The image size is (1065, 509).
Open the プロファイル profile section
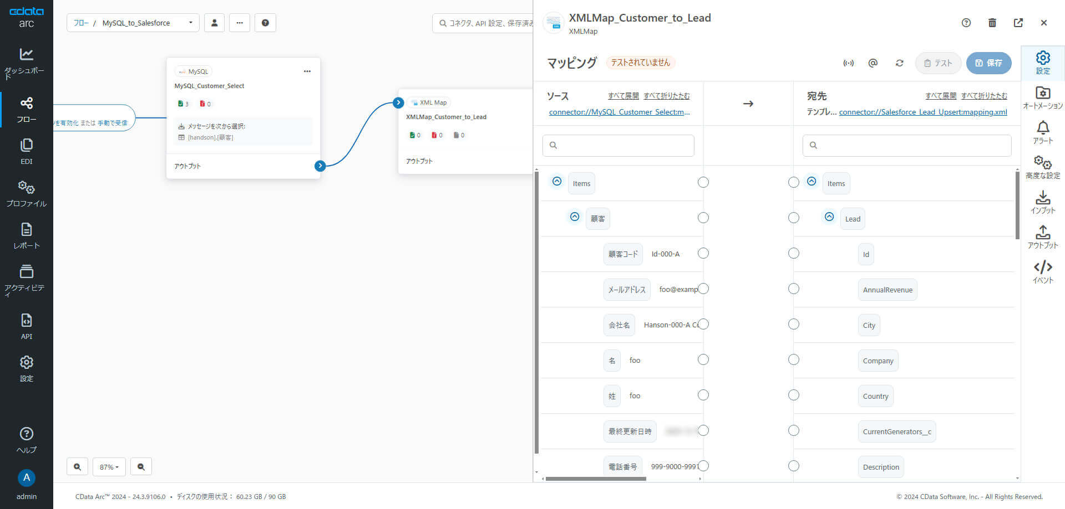[26, 194]
